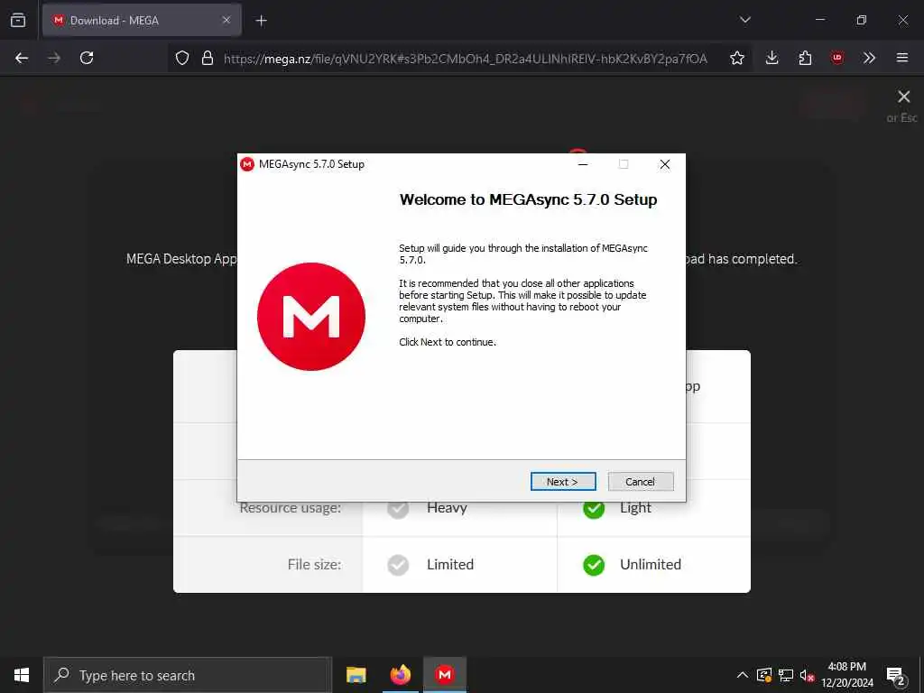Image resolution: width=924 pixels, height=693 pixels.
Task: Open the notification center
Action: (896, 677)
